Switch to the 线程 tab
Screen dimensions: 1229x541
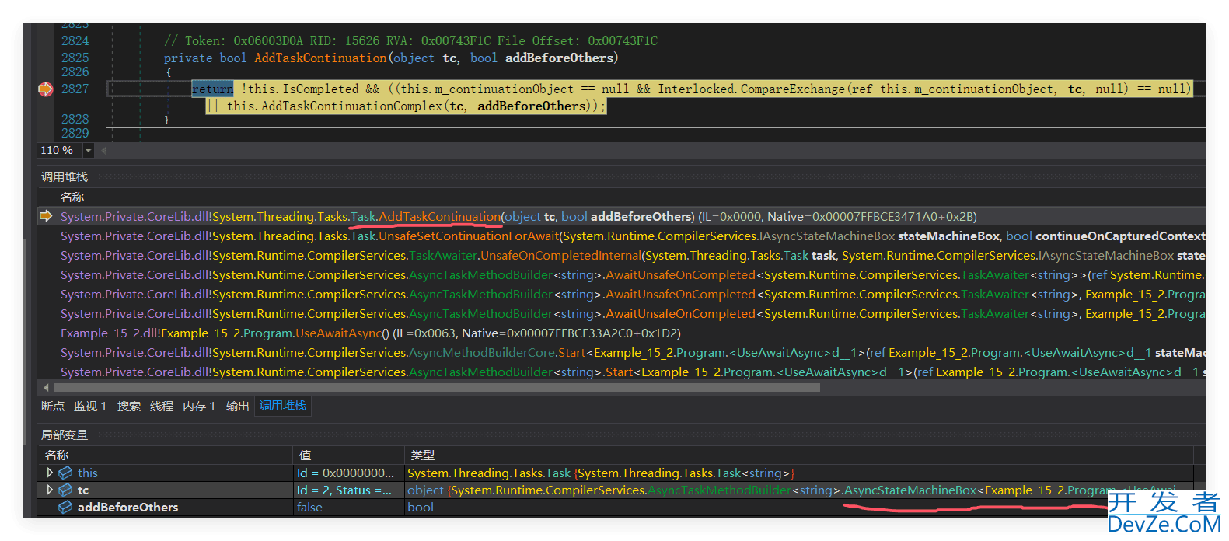tap(162, 406)
